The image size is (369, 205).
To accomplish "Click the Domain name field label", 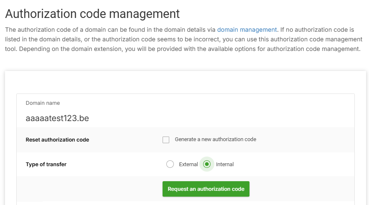I will coord(43,103).
